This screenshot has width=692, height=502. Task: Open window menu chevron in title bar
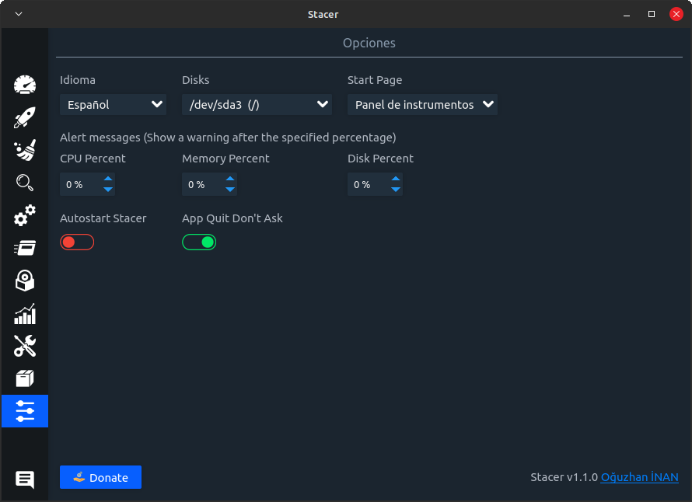tap(19, 14)
